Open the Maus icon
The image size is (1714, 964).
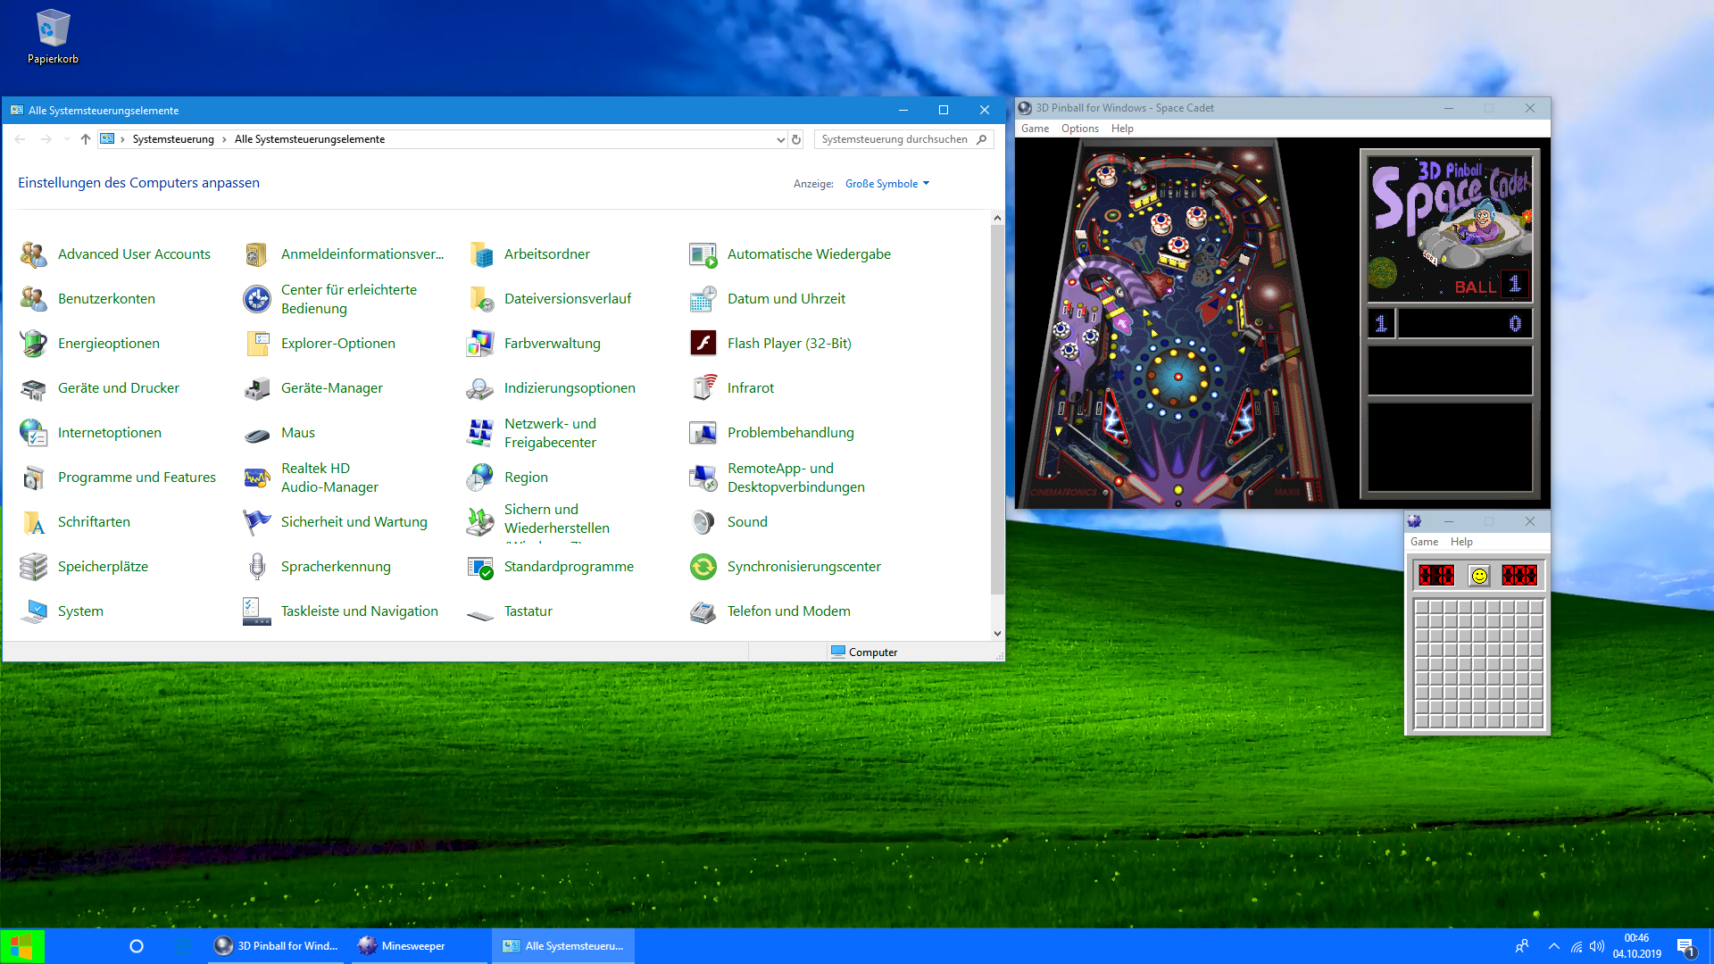tap(257, 433)
